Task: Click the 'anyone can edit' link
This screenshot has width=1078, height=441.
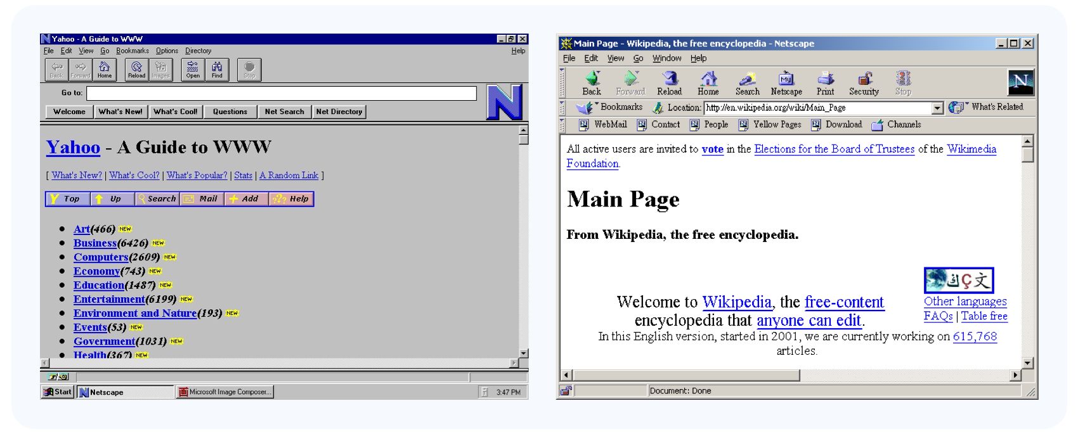Action: point(808,321)
